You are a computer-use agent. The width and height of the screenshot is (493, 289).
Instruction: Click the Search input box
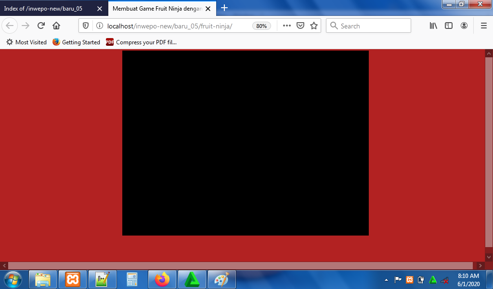(368, 26)
